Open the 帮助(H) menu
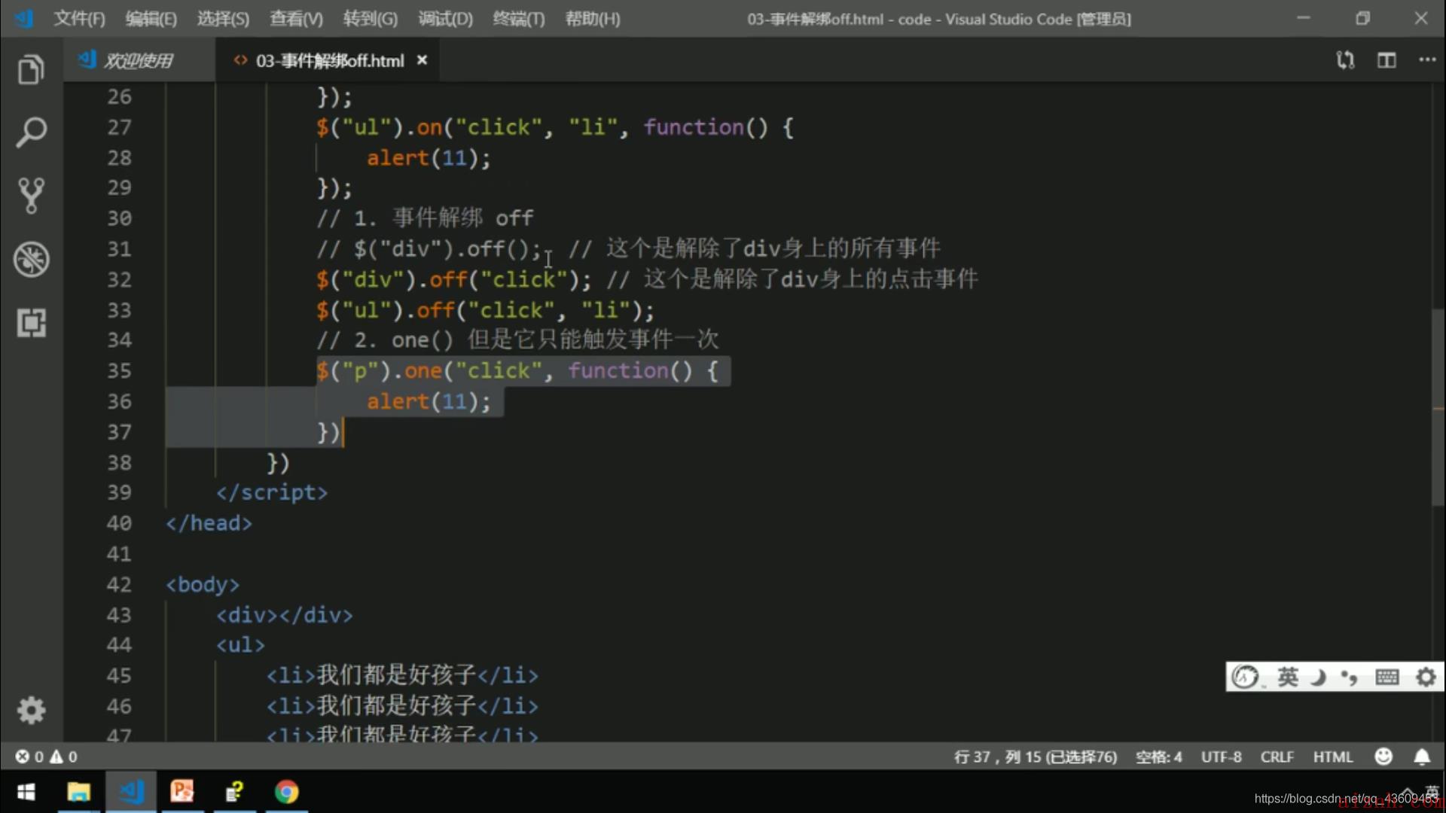 (593, 19)
